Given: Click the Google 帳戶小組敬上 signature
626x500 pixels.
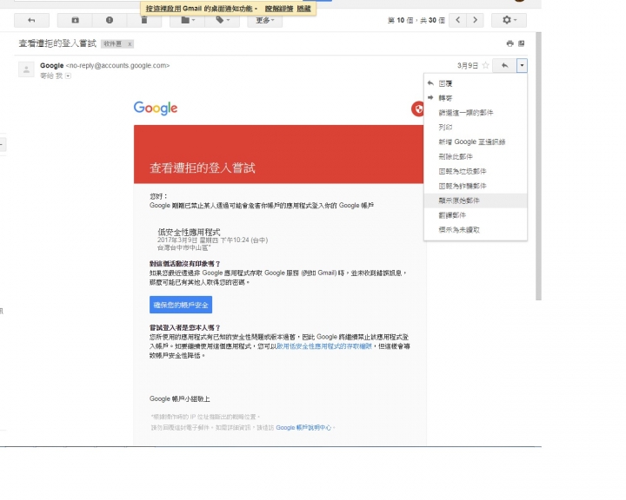Looking at the screenshot, I should tap(180, 398).
